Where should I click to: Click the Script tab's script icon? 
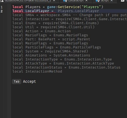98,1
